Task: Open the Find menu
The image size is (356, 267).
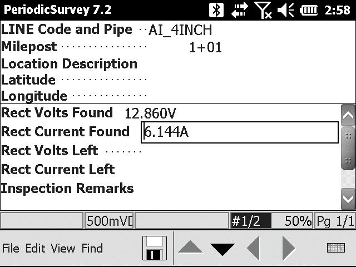Action: (92, 249)
